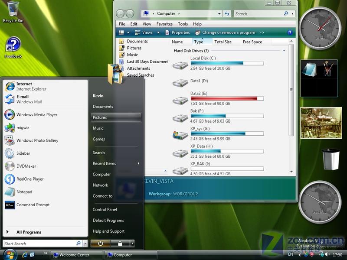Open the Help menu
The height and width of the screenshot is (260, 347).
tap(197, 24)
